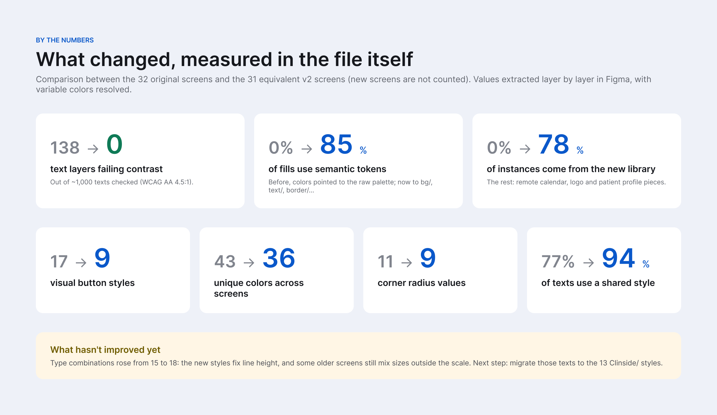Select 'text layers failing contrast' label
Viewport: 717px width, 415px height.
(106, 169)
